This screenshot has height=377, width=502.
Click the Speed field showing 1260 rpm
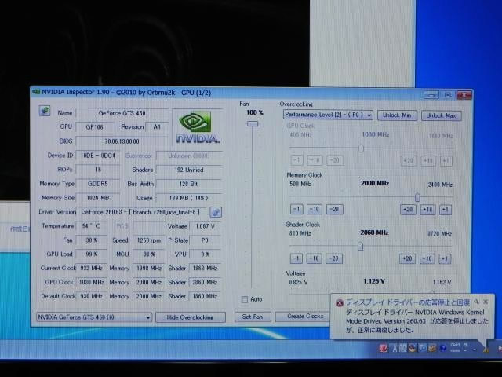click(148, 240)
